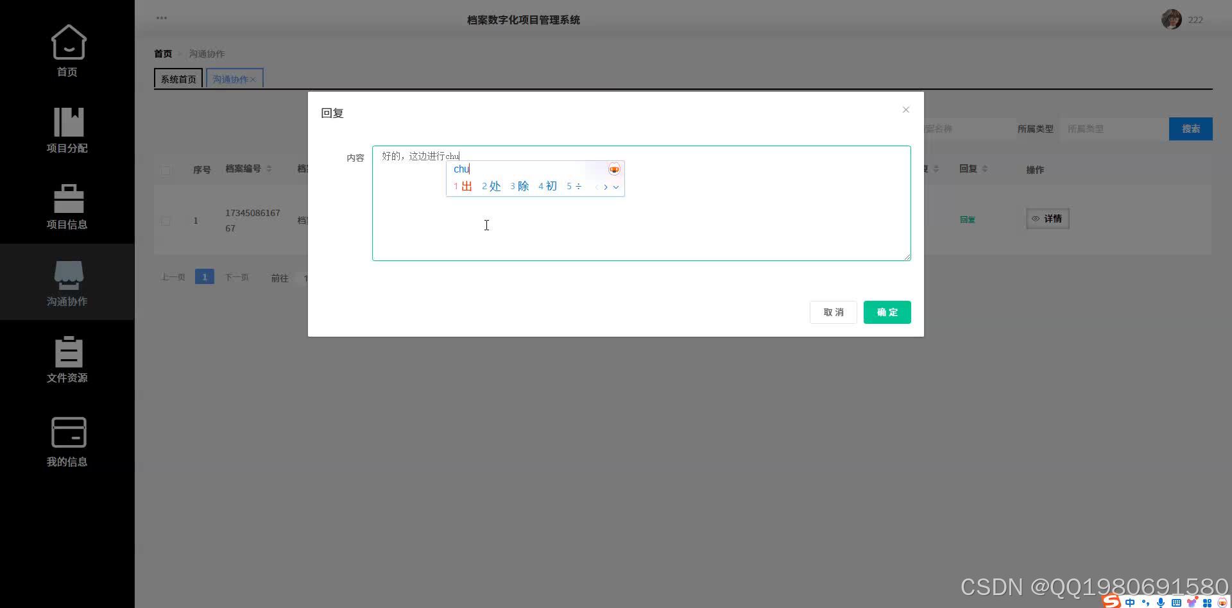Open the emoji panel on the pinyin candidate bar
Viewport: 1232px width, 608px height.
point(614,169)
